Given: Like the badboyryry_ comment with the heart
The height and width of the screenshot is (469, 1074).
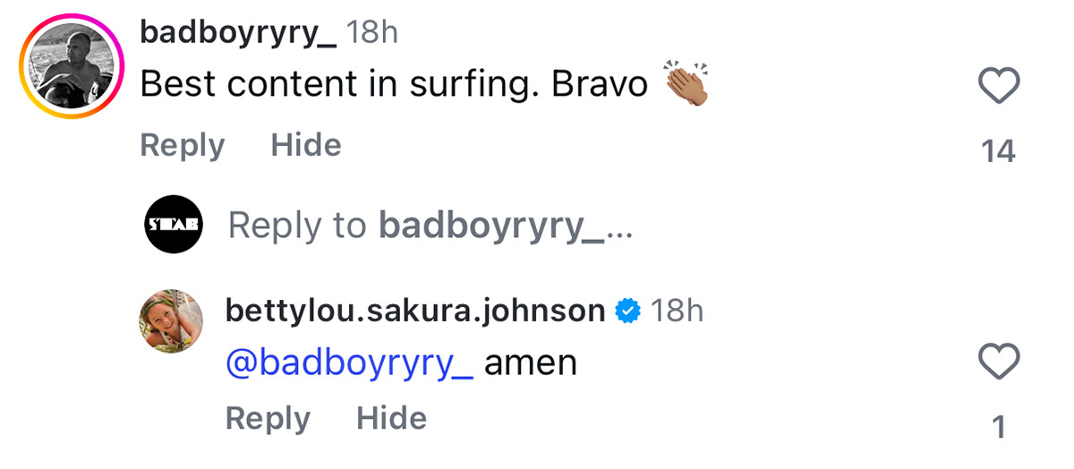Looking at the screenshot, I should point(999,87).
